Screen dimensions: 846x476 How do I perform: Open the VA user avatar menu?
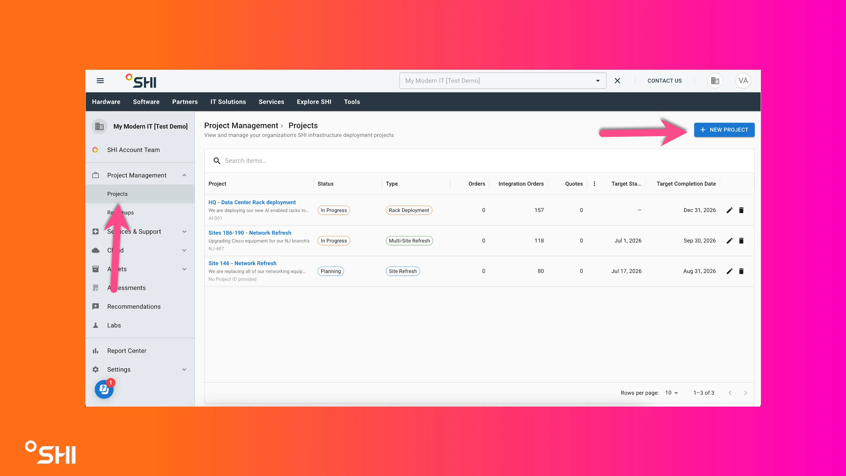click(743, 81)
